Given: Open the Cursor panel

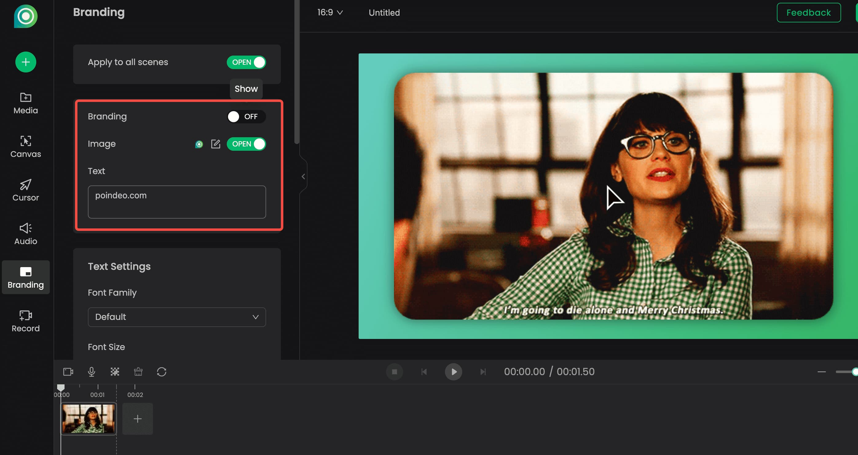Looking at the screenshot, I should coord(26,190).
